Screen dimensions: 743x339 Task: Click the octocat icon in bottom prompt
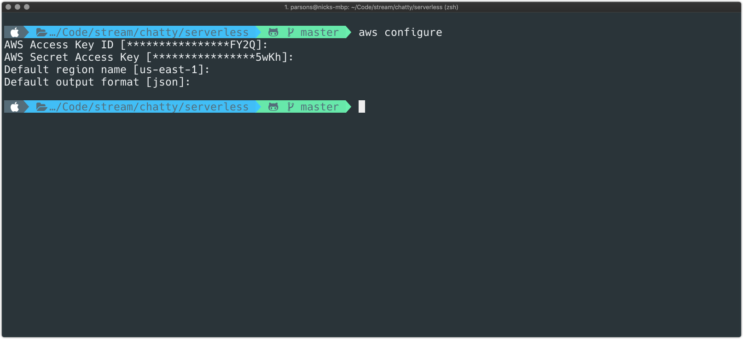tap(273, 107)
